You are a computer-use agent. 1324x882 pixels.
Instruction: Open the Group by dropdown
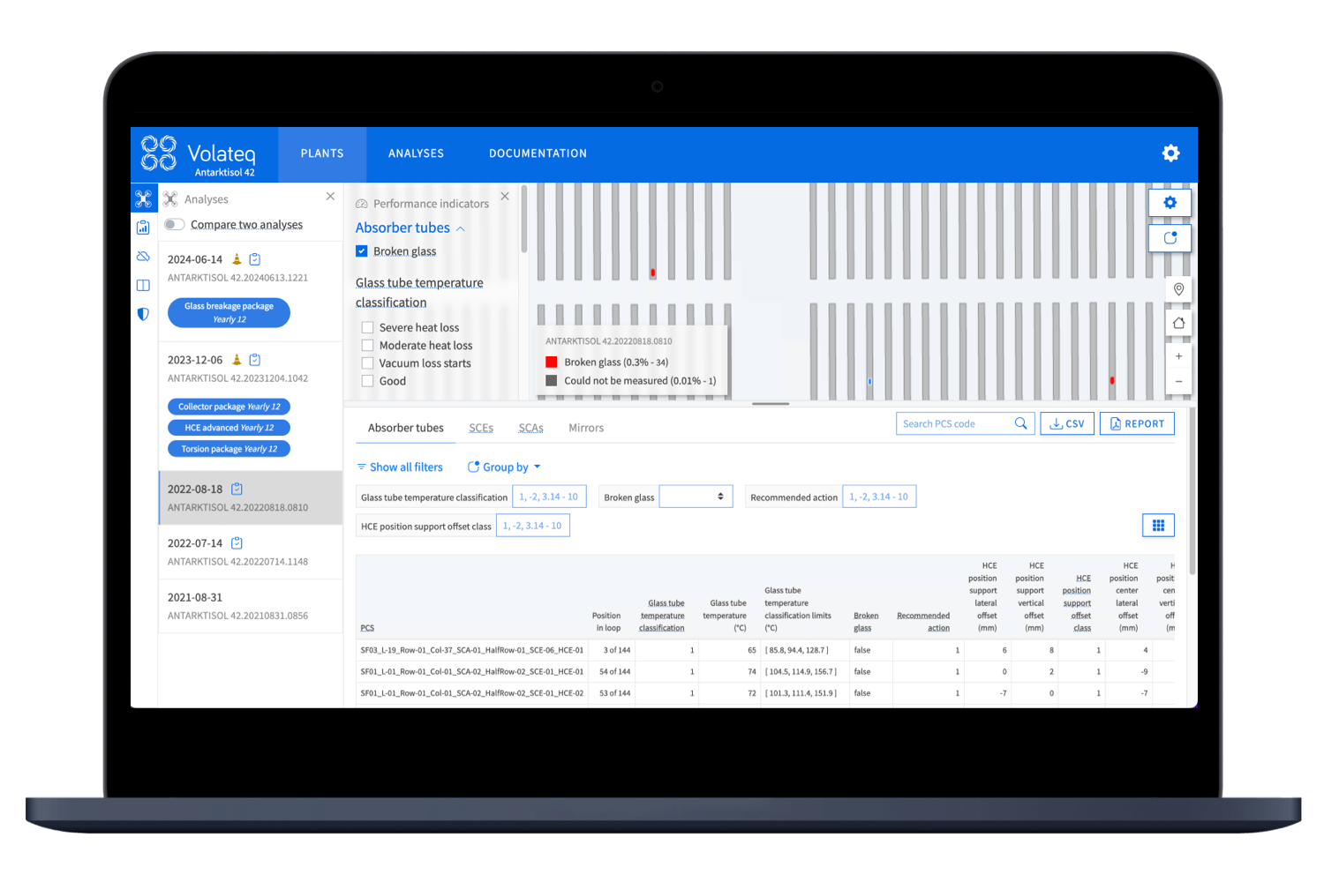504,467
